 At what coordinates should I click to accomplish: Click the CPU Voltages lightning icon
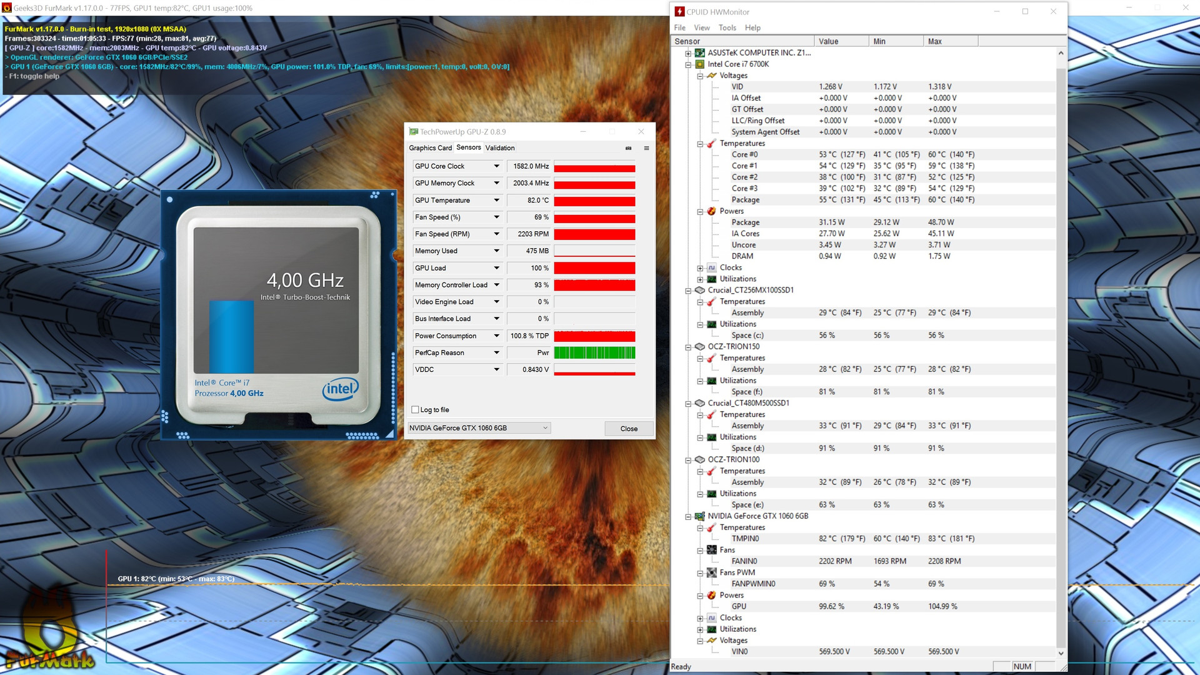pos(711,76)
